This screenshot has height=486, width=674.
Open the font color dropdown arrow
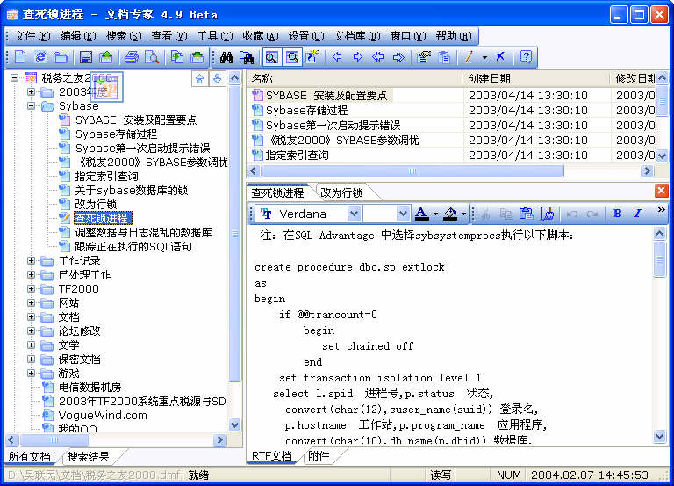[435, 214]
